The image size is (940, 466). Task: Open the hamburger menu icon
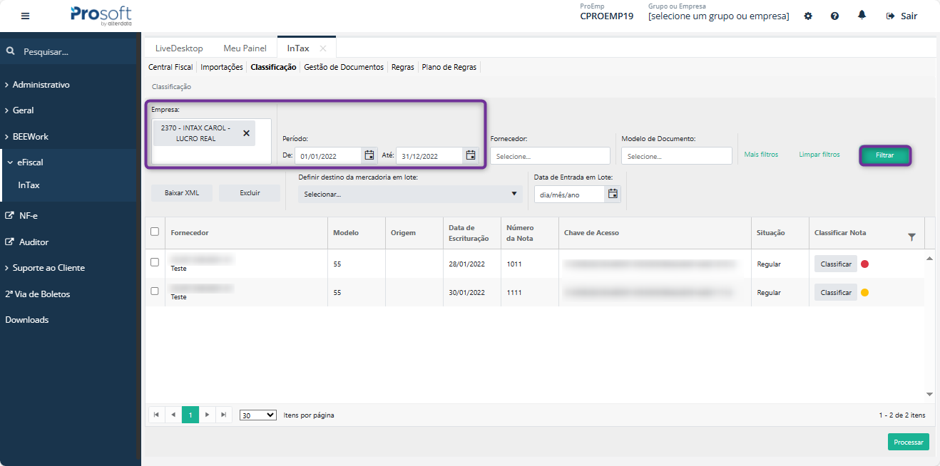pyautogui.click(x=26, y=16)
